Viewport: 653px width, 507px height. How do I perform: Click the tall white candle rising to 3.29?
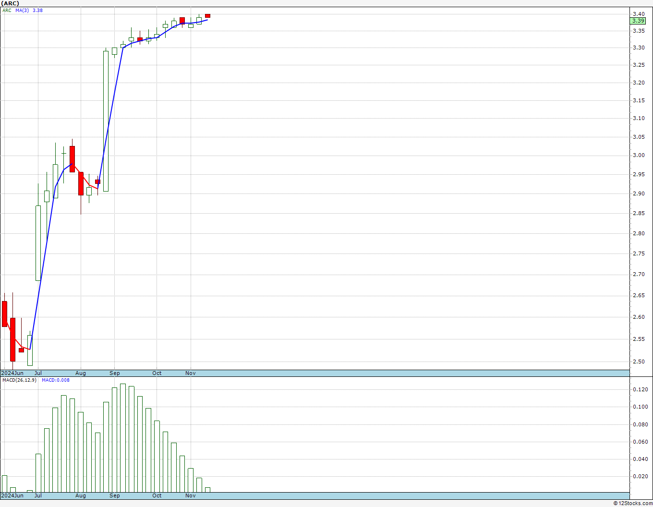[106, 121]
